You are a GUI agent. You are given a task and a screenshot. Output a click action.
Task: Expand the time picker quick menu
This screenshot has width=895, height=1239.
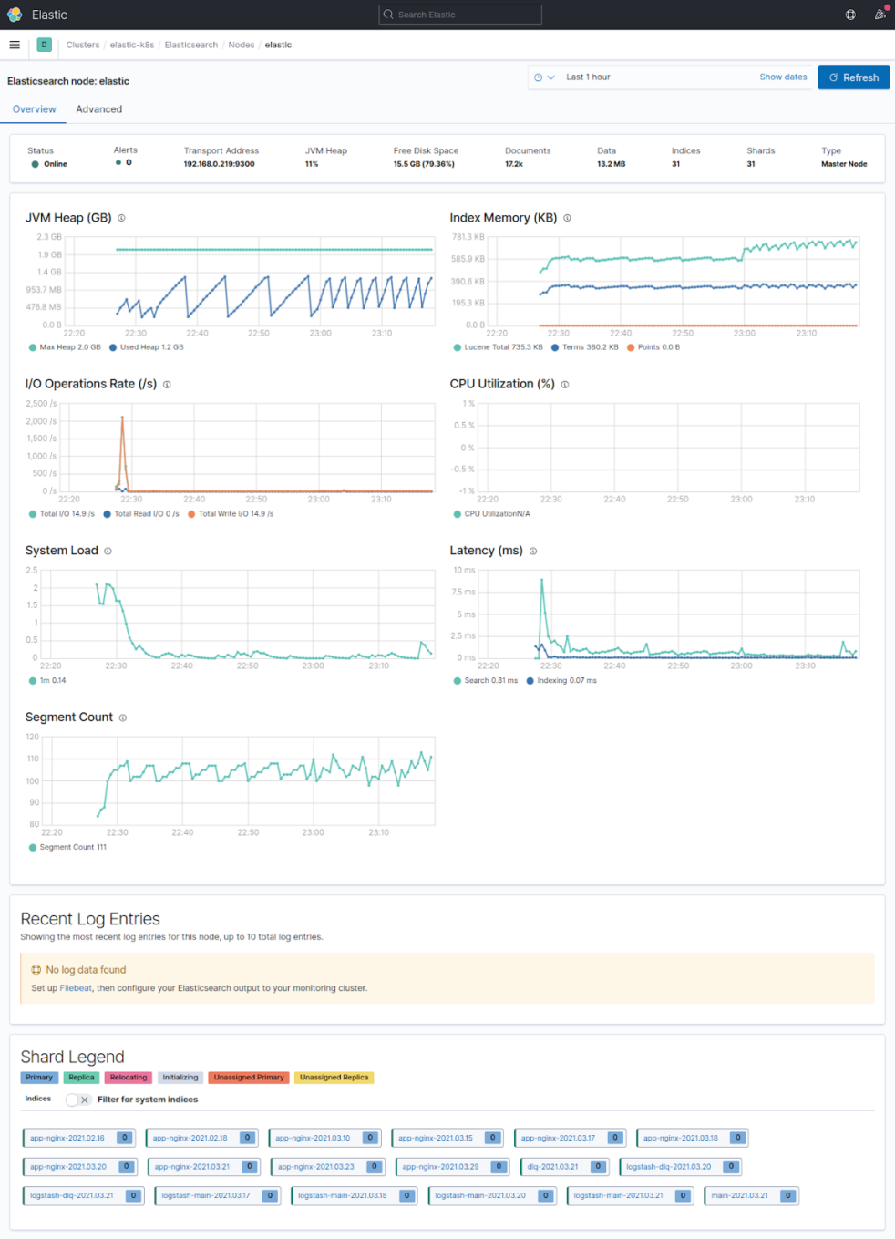tap(544, 77)
